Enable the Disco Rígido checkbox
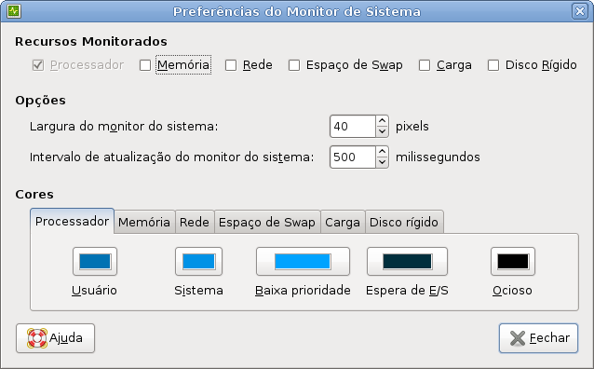The image size is (594, 369). [493, 65]
